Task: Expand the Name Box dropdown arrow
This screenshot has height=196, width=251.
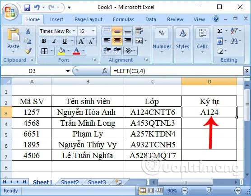Action: 68,71
